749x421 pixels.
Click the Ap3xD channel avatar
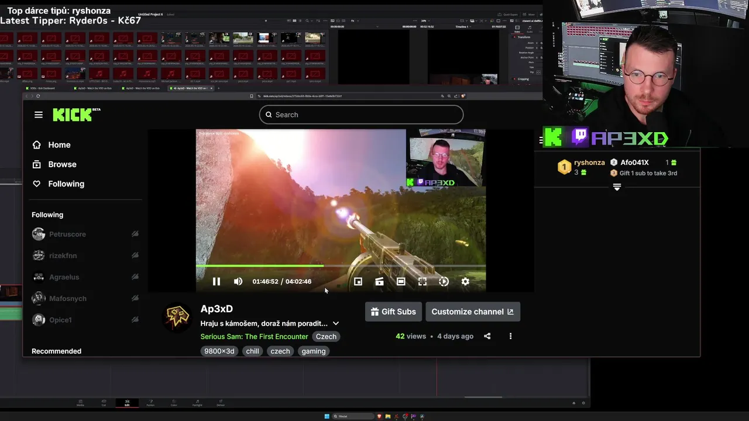177,318
